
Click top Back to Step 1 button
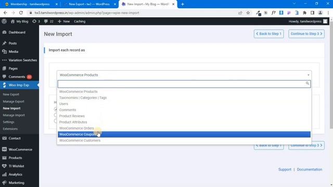tap(268, 34)
